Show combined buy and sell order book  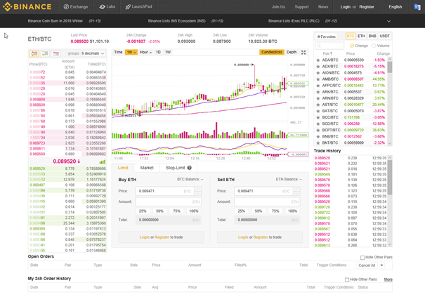pyautogui.click(x=34, y=53)
